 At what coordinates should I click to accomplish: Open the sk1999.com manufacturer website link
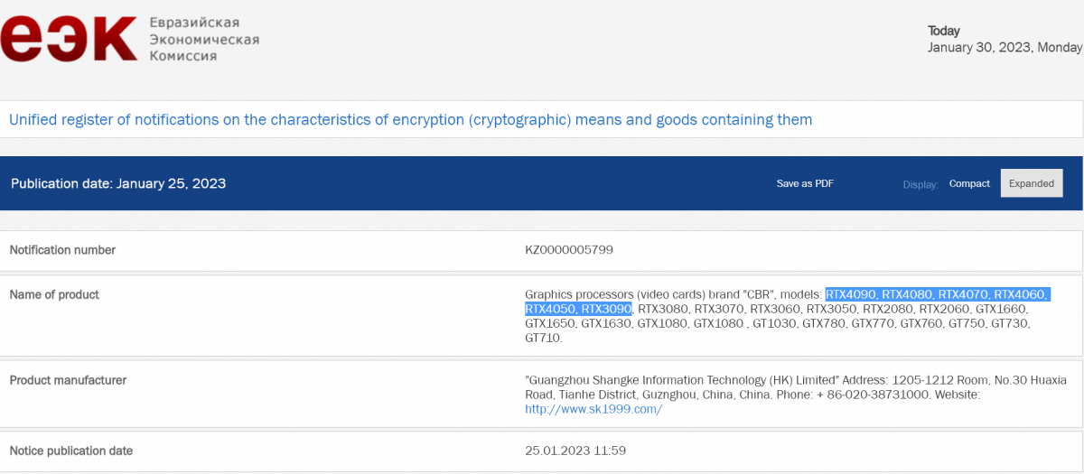pyautogui.click(x=593, y=409)
